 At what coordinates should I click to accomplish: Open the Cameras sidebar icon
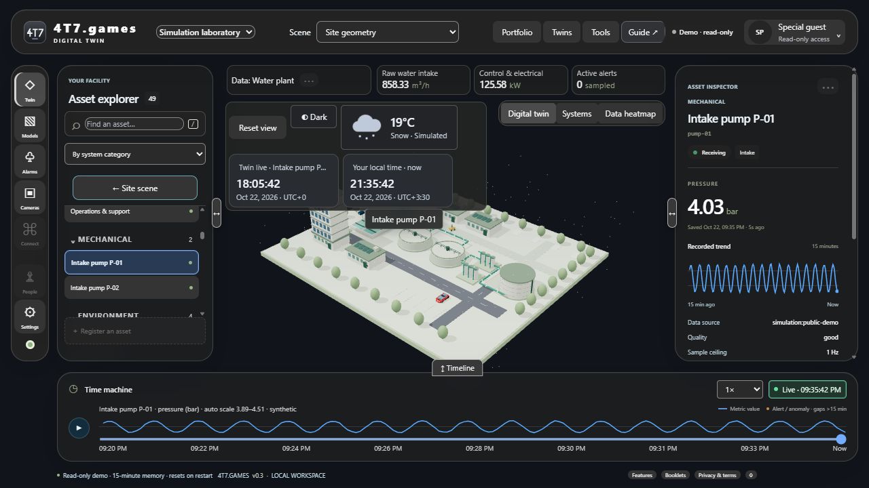[30, 197]
